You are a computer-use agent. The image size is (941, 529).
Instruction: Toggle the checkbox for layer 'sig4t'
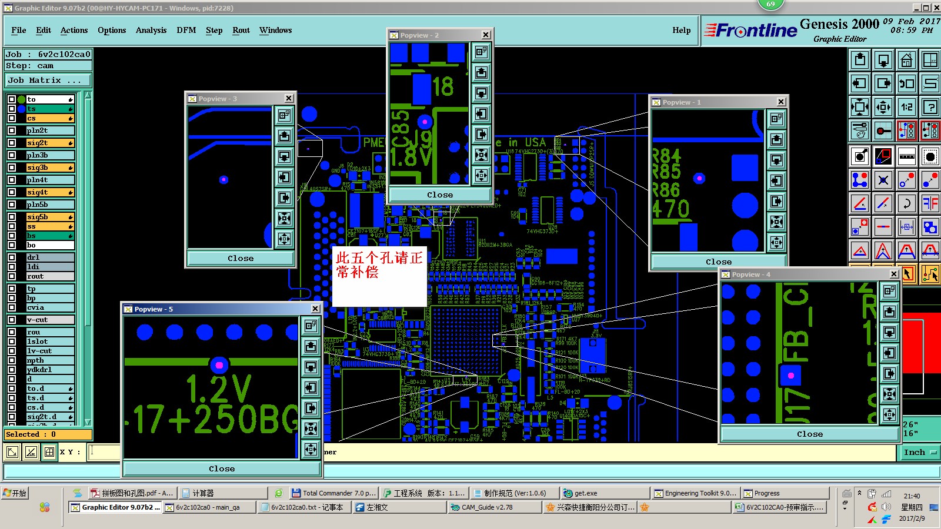pyautogui.click(x=12, y=192)
